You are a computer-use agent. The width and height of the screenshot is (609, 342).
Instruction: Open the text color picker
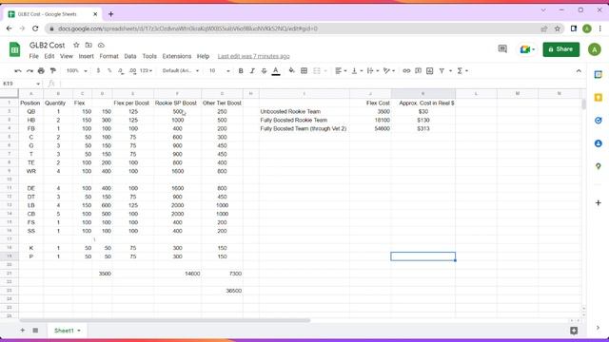click(x=276, y=71)
